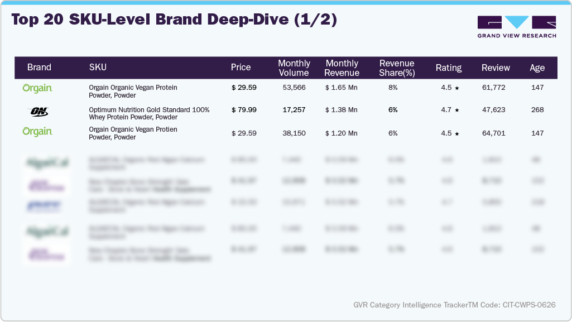Click the age value 268
Screen dimensions: 572x322
click(x=537, y=110)
